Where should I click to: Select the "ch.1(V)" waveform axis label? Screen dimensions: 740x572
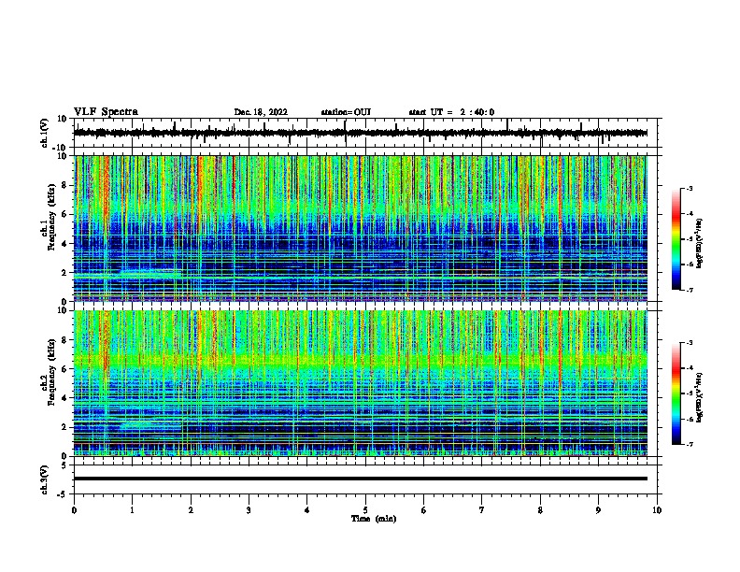pos(45,133)
